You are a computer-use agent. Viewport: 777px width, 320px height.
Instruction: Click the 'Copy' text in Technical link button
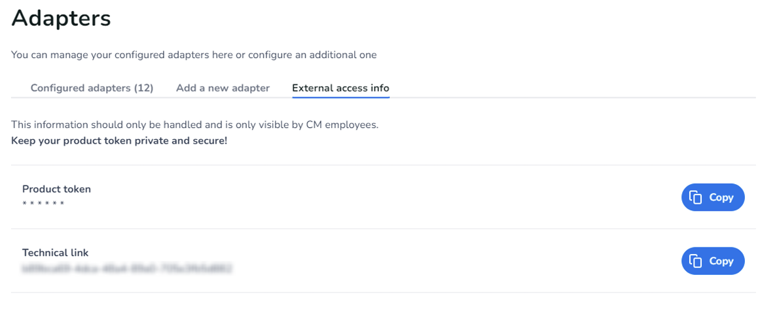(721, 261)
